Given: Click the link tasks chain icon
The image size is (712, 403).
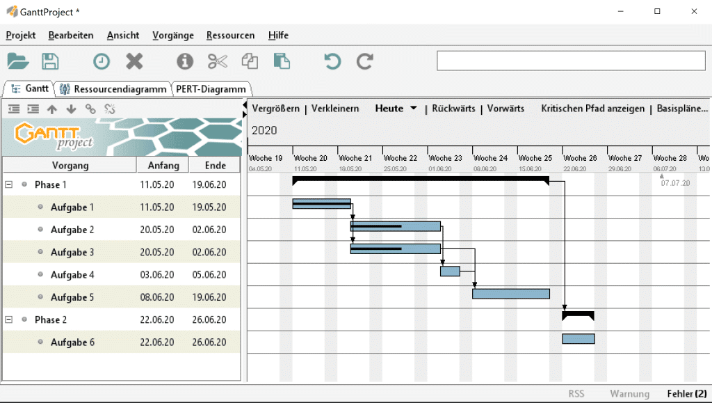Looking at the screenshot, I should coord(90,109).
